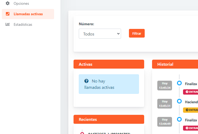The width and height of the screenshot is (198, 134).
Task: Click the gear icon beside Opciones
Action: coord(8,3)
